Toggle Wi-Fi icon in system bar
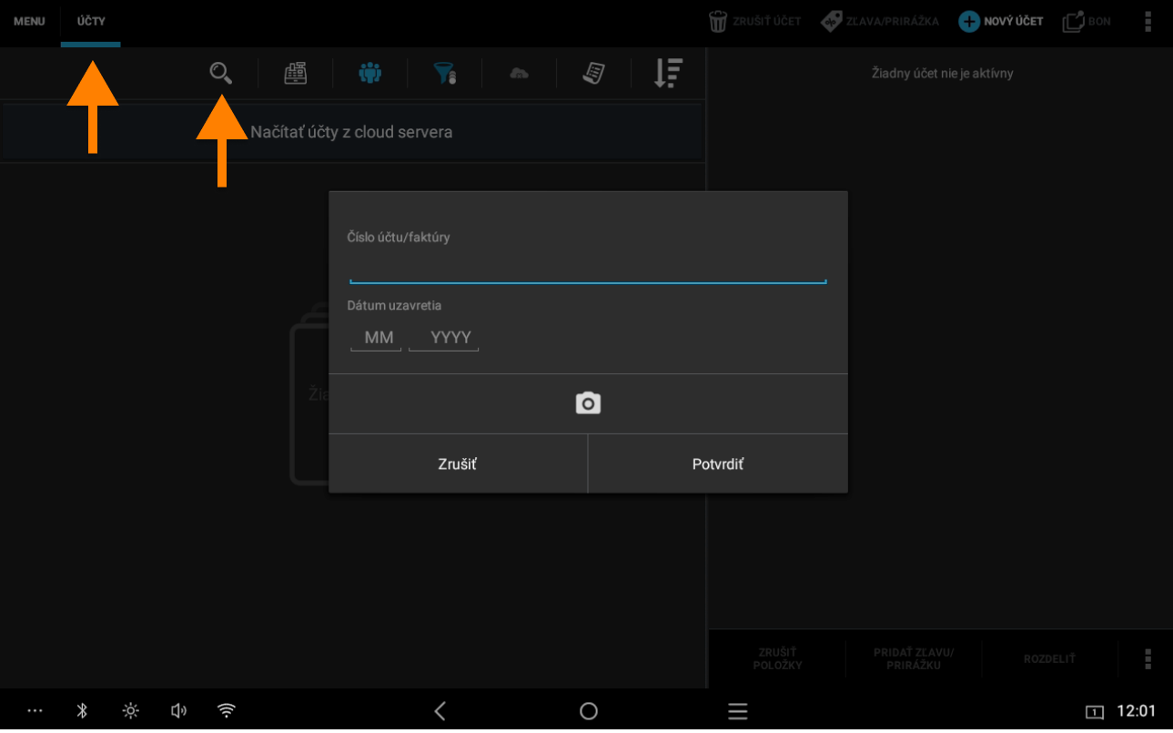This screenshot has width=1173, height=733. (227, 711)
